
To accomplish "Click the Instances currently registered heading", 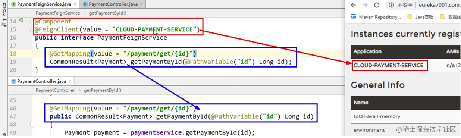I will [x=405, y=34].
